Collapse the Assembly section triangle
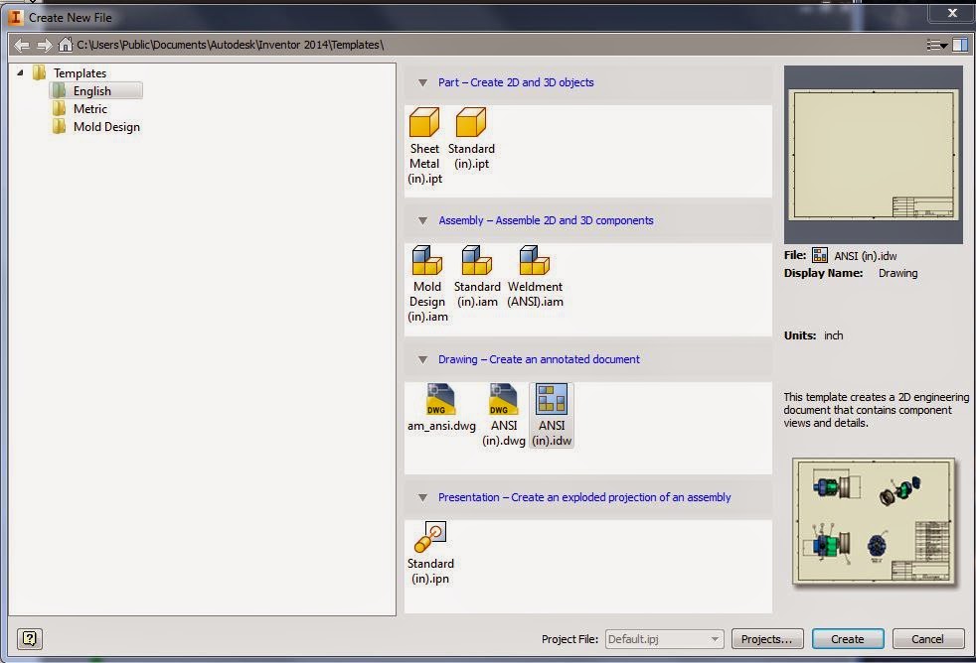 pyautogui.click(x=422, y=220)
